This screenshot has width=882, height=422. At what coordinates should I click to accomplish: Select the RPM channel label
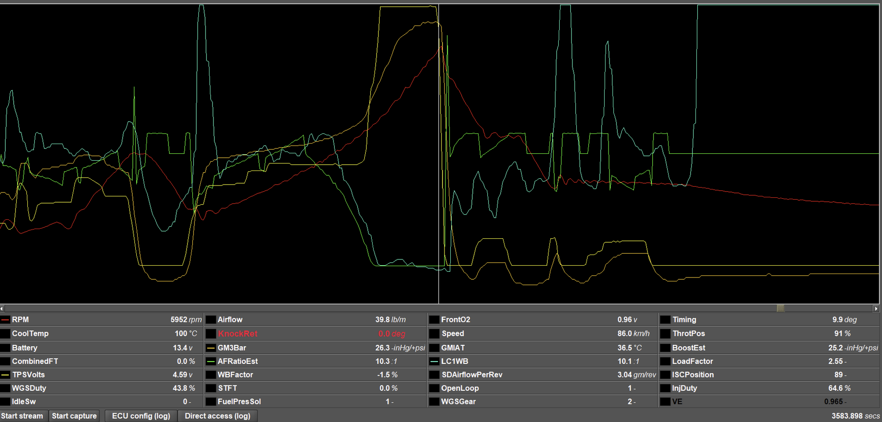[20, 320]
